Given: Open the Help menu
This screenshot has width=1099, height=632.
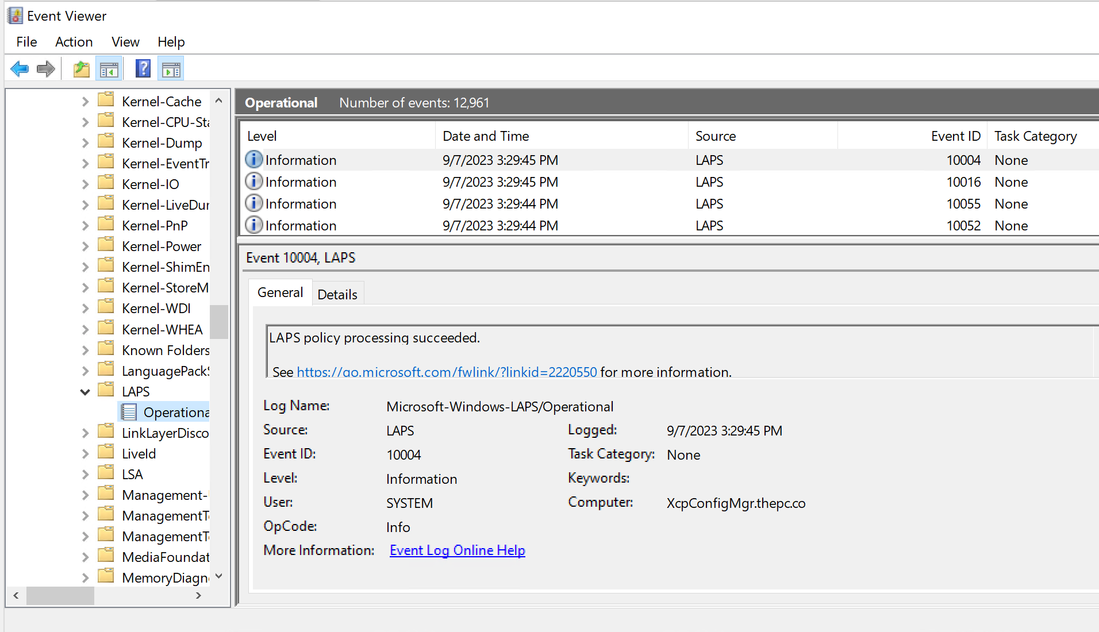Looking at the screenshot, I should coord(171,42).
